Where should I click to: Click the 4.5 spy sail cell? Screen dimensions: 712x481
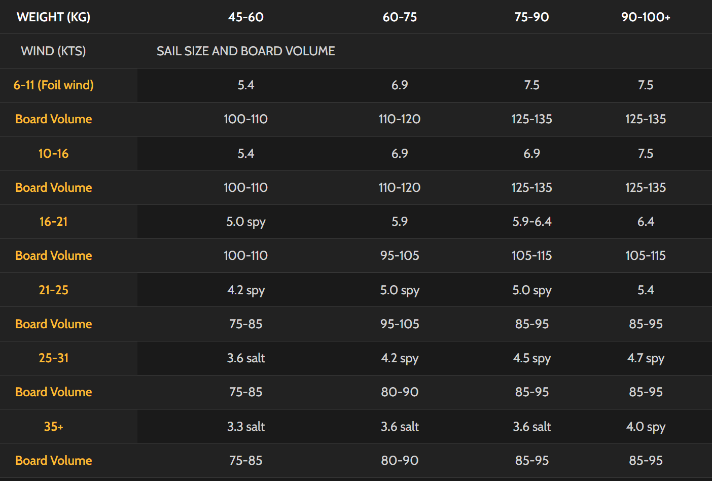[531, 358]
